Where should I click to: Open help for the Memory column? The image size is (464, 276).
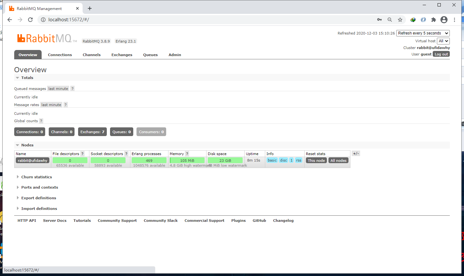(x=187, y=153)
